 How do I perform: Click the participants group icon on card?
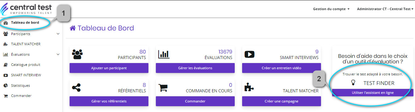coord(77,54)
